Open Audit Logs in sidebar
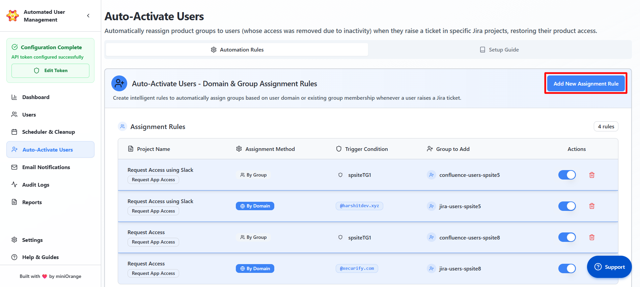This screenshot has height=287, width=640. click(51, 185)
